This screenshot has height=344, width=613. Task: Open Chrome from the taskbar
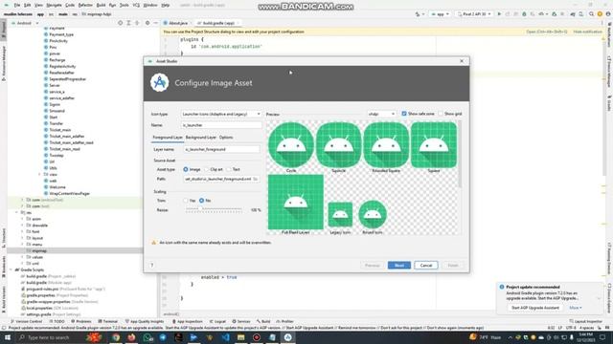pyautogui.click(x=116, y=337)
